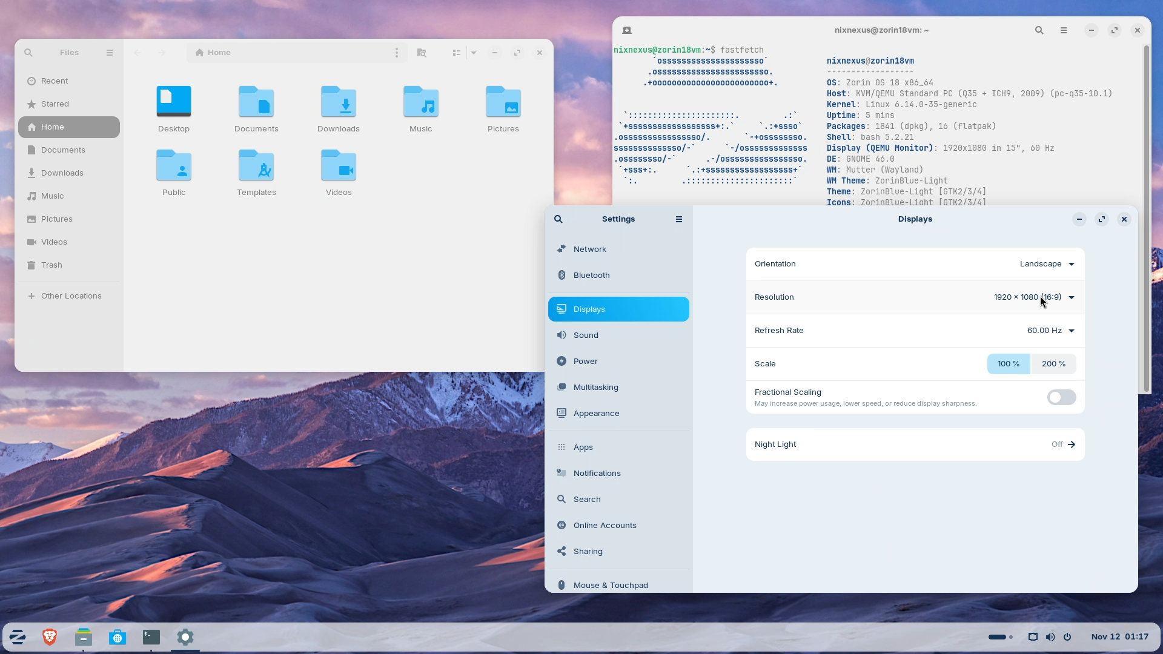1163x654 pixels.
Task: Open the Settings hamburger menu
Action: point(678,219)
